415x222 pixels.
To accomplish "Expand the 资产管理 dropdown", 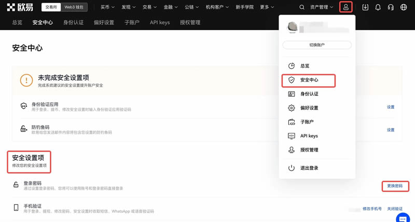I will (x=322, y=7).
